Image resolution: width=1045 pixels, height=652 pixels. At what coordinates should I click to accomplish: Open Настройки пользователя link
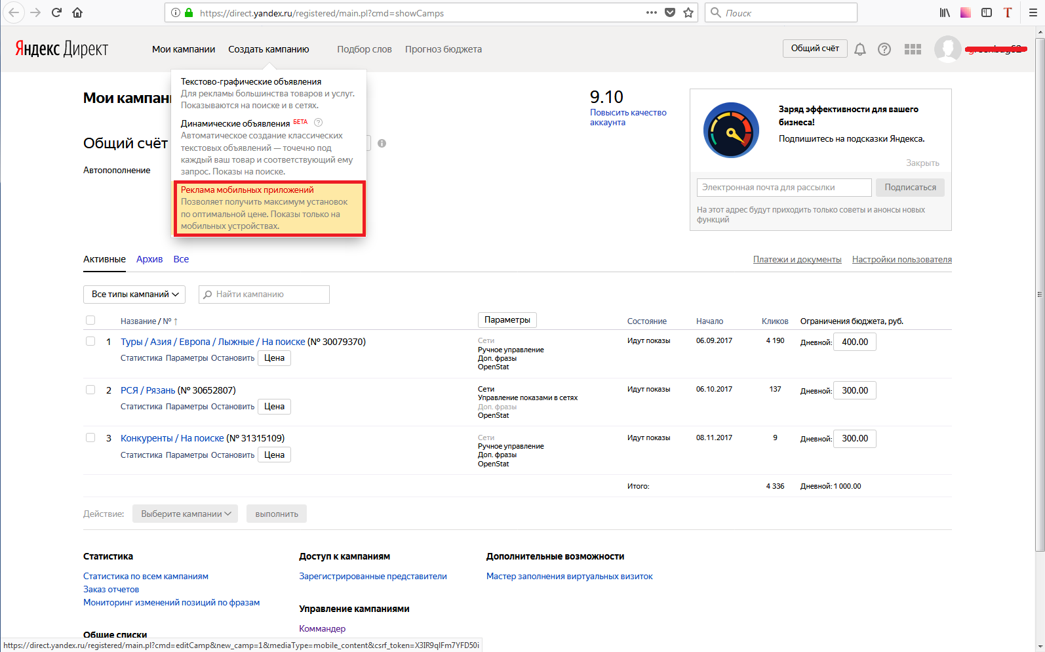coord(902,260)
